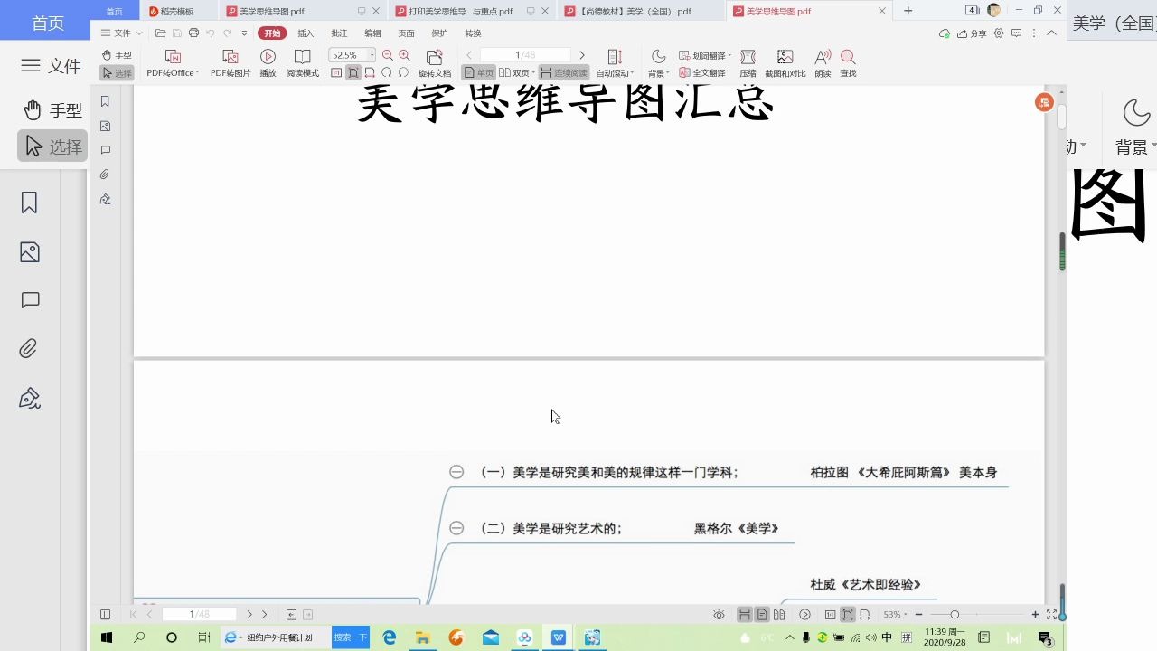Image resolution: width=1157 pixels, height=651 pixels.
Task: Open PDF转Office converter
Action: (x=173, y=63)
